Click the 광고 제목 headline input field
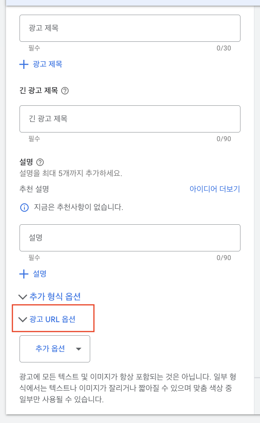The image size is (260, 423). (x=130, y=28)
